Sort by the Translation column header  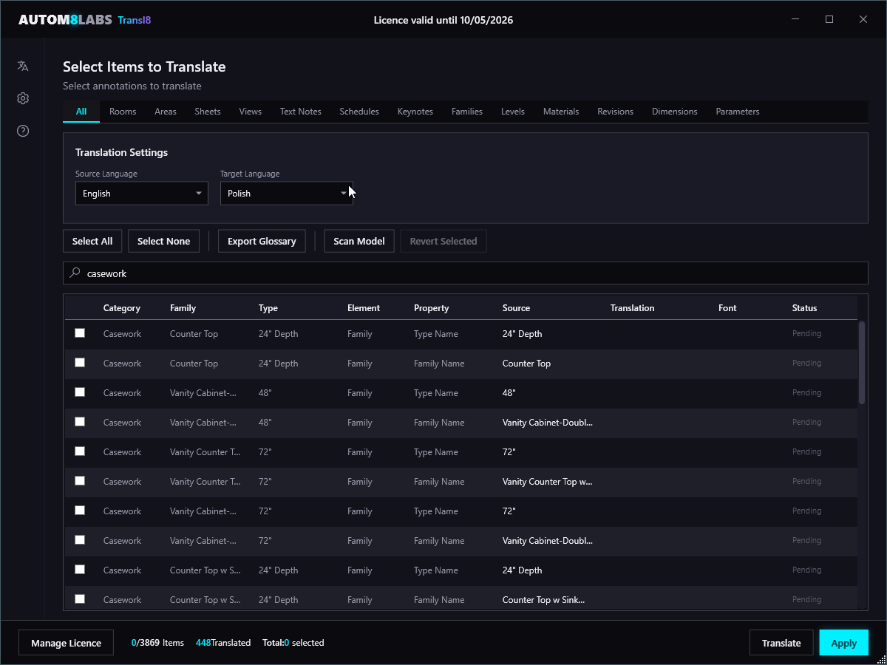pos(632,308)
